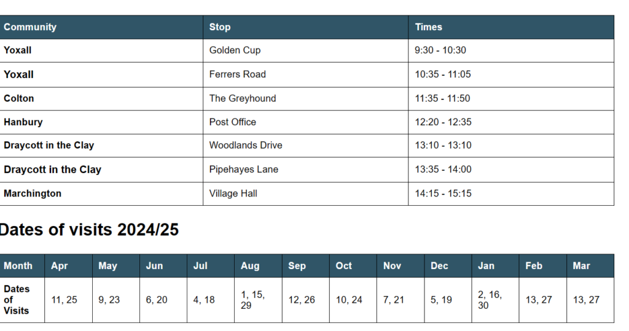Click the Times column header

pyautogui.click(x=511, y=27)
